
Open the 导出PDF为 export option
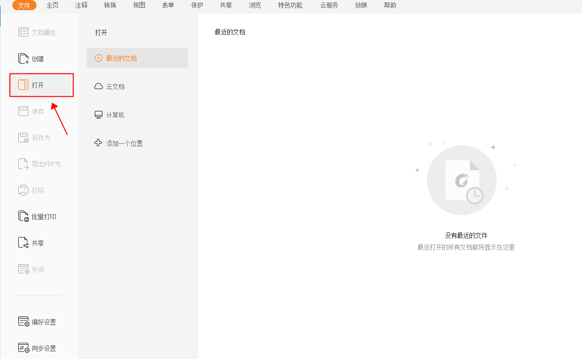pos(38,164)
